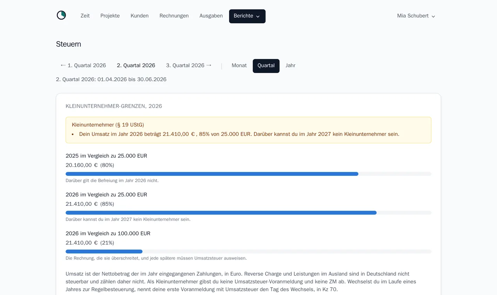Switch the period view to Jahr
Image resolution: width=497 pixels, height=295 pixels.
pos(290,66)
